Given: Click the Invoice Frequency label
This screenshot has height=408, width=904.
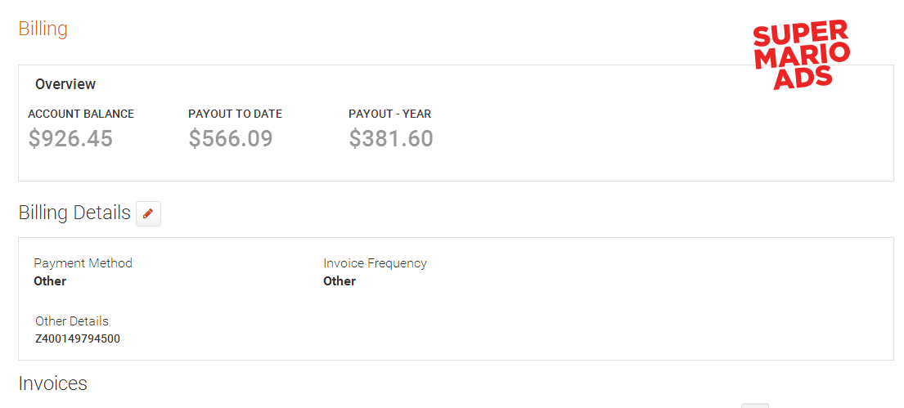Looking at the screenshot, I should pyautogui.click(x=375, y=263).
